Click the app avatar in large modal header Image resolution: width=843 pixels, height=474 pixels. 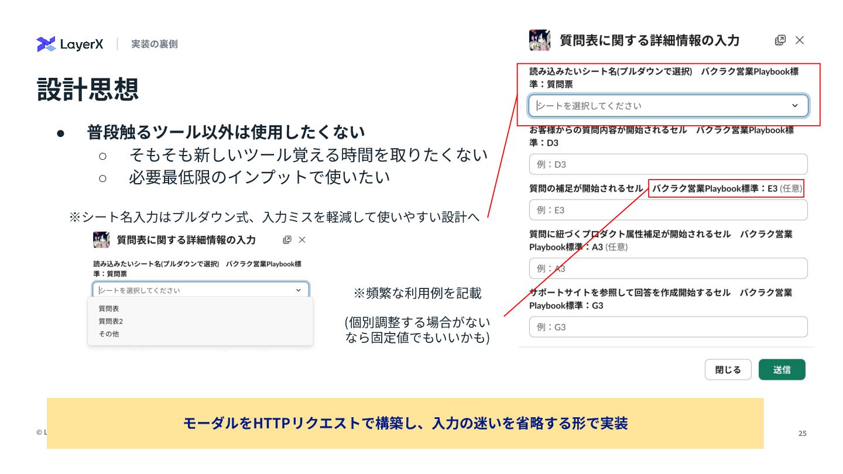coord(540,40)
